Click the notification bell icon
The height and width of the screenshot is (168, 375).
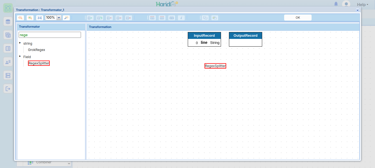(336, 4)
